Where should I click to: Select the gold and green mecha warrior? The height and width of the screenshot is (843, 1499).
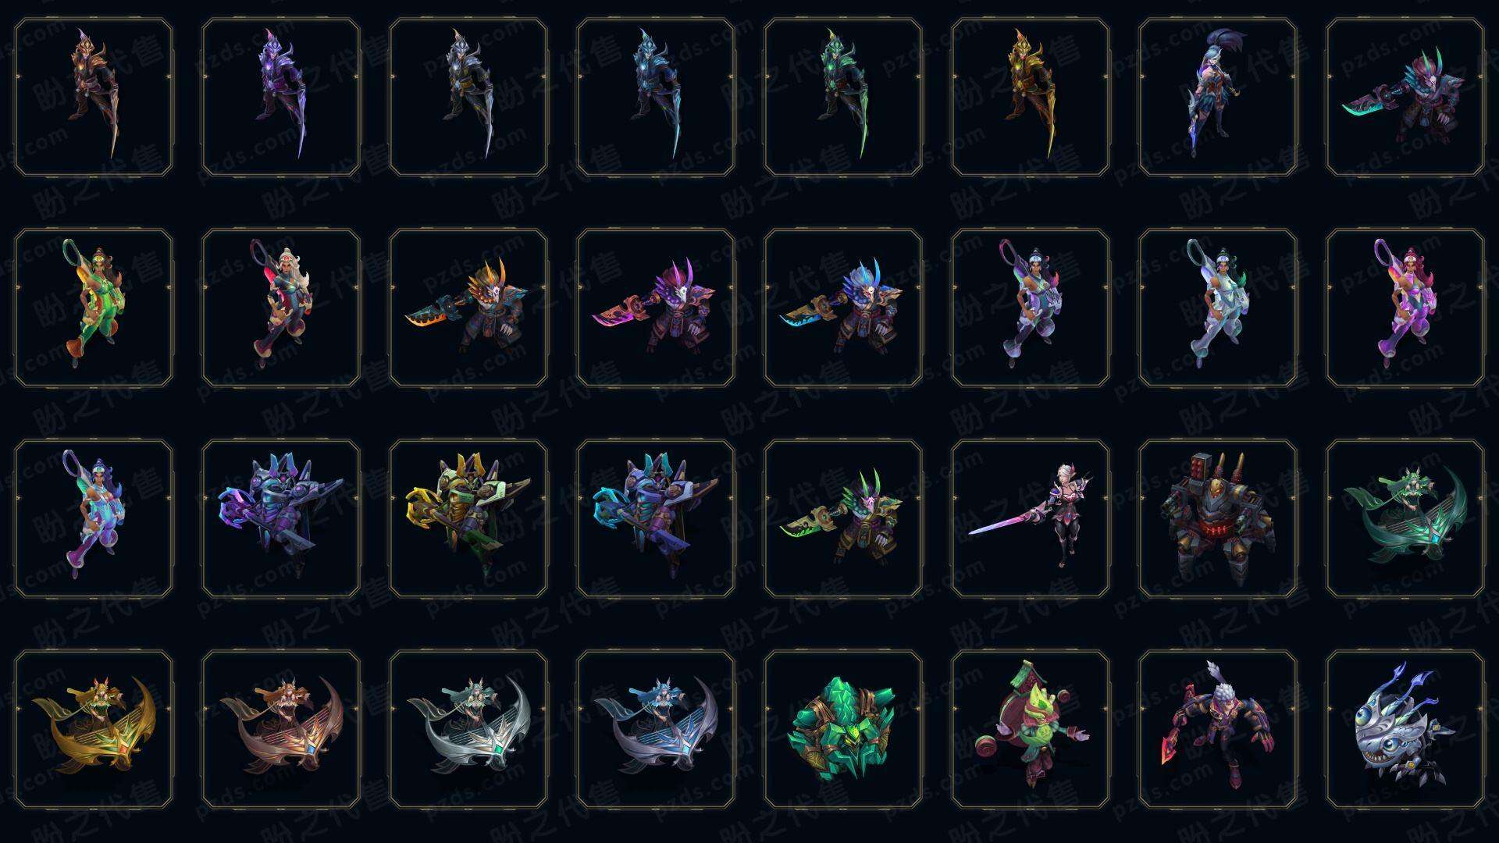[x=468, y=518]
